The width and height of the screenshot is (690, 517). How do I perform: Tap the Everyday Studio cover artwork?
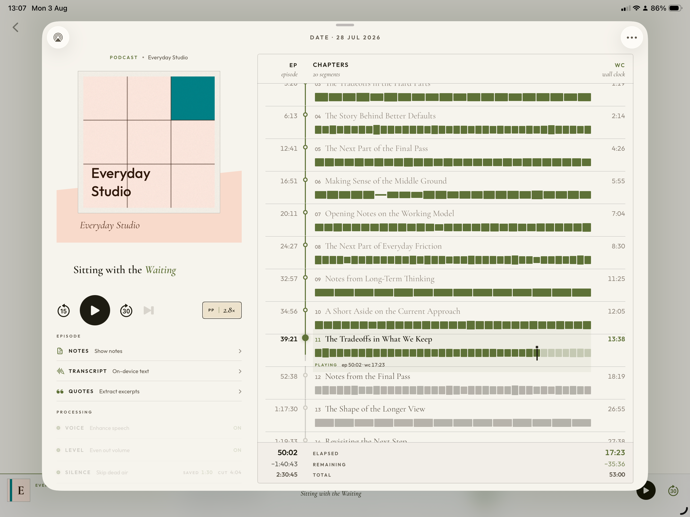149,142
